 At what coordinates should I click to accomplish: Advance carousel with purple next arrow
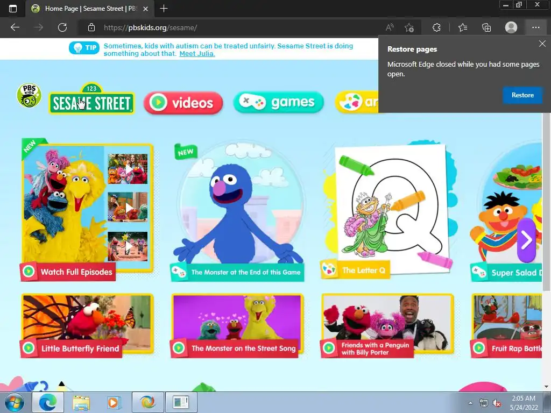click(526, 240)
